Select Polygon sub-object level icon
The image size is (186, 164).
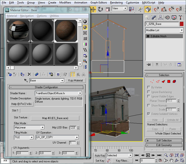169,81
